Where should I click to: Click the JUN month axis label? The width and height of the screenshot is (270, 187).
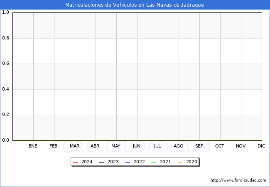(137, 146)
